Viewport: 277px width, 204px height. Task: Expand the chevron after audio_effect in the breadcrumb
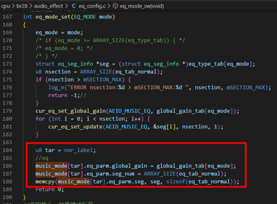point(66,6)
